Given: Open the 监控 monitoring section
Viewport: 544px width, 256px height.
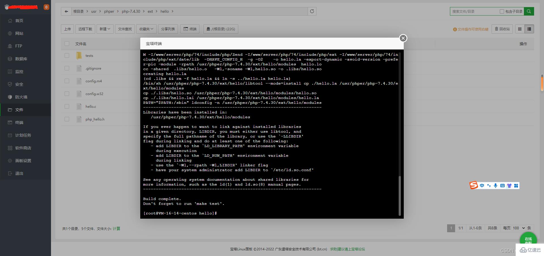Looking at the screenshot, I should pos(19,72).
